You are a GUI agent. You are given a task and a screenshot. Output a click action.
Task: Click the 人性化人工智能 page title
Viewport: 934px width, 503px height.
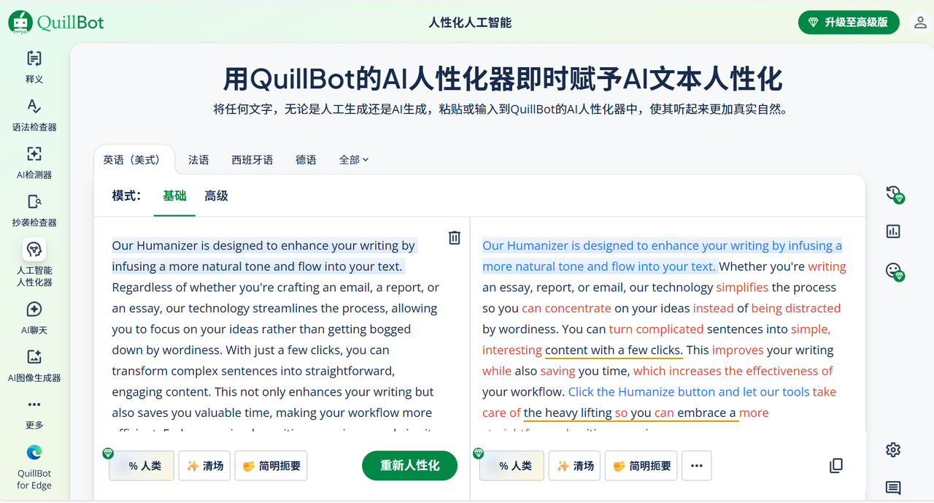[470, 22]
